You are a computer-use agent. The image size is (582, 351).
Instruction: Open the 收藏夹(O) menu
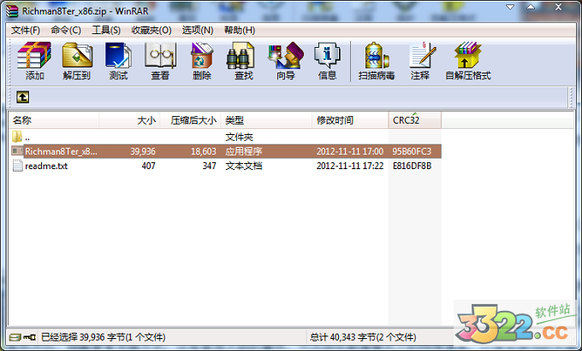151,30
